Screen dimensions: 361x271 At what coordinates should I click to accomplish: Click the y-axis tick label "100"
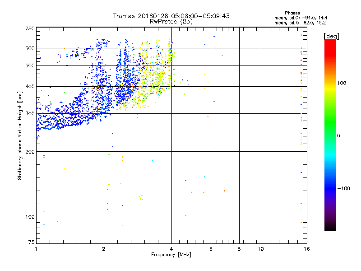pos(30,217)
